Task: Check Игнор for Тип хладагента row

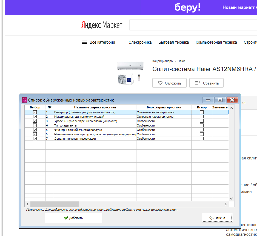Action: click(x=202, y=125)
